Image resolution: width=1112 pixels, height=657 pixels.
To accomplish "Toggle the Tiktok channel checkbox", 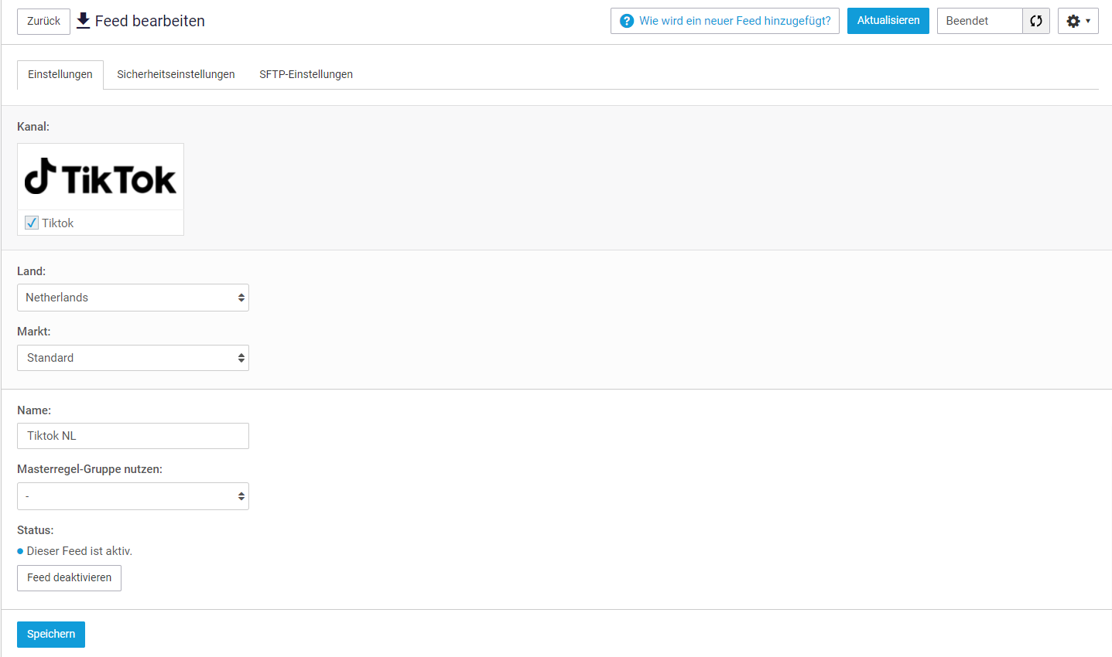I will 32,223.
